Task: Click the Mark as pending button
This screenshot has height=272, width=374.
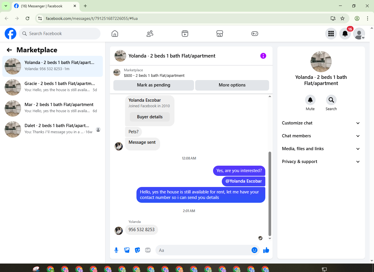Action: pos(154,85)
